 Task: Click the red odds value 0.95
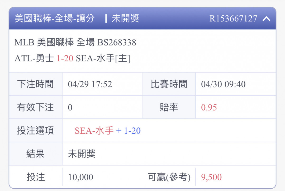coord(209,108)
